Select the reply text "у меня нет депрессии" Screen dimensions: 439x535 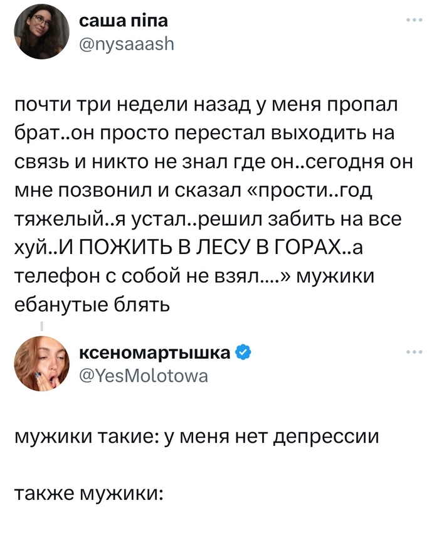tap(271, 437)
